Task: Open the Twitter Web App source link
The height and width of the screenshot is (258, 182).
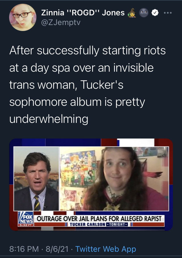Action: (106, 249)
